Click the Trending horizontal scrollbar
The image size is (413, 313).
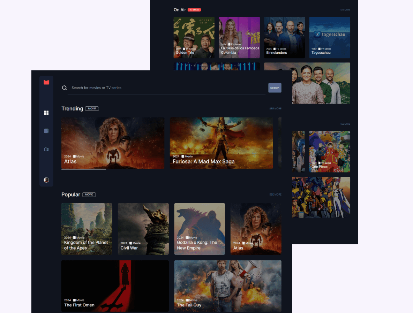(x=84, y=169)
